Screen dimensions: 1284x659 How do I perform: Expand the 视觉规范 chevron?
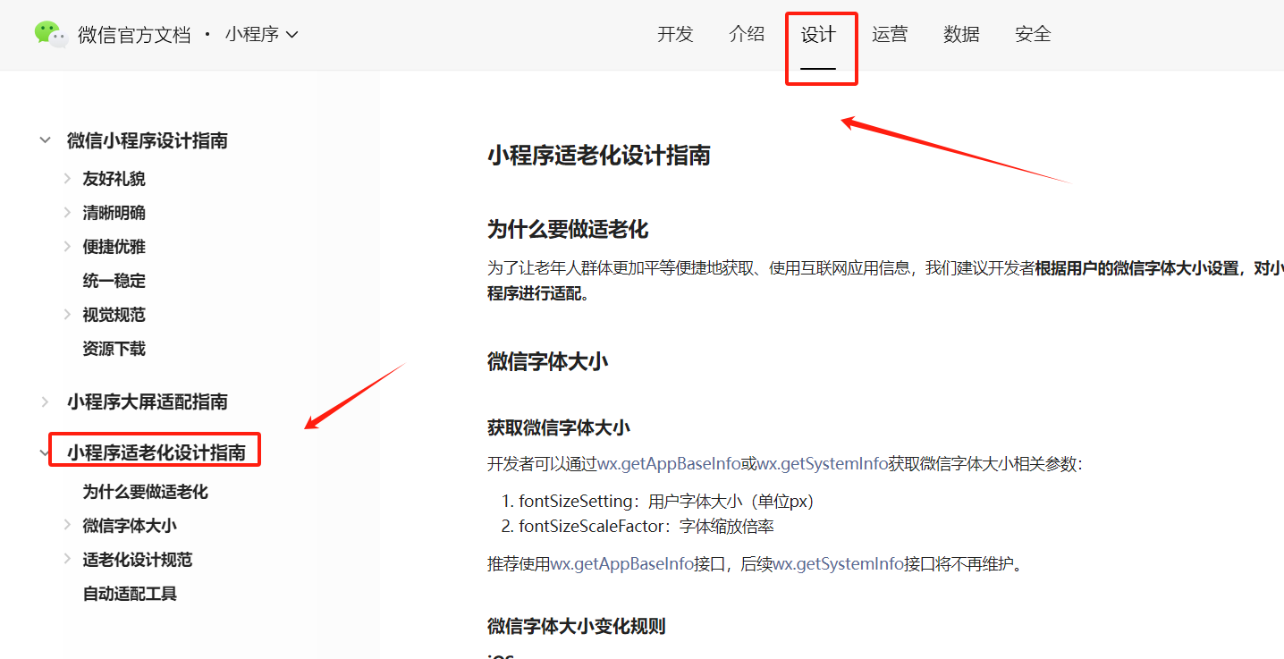[x=67, y=315]
